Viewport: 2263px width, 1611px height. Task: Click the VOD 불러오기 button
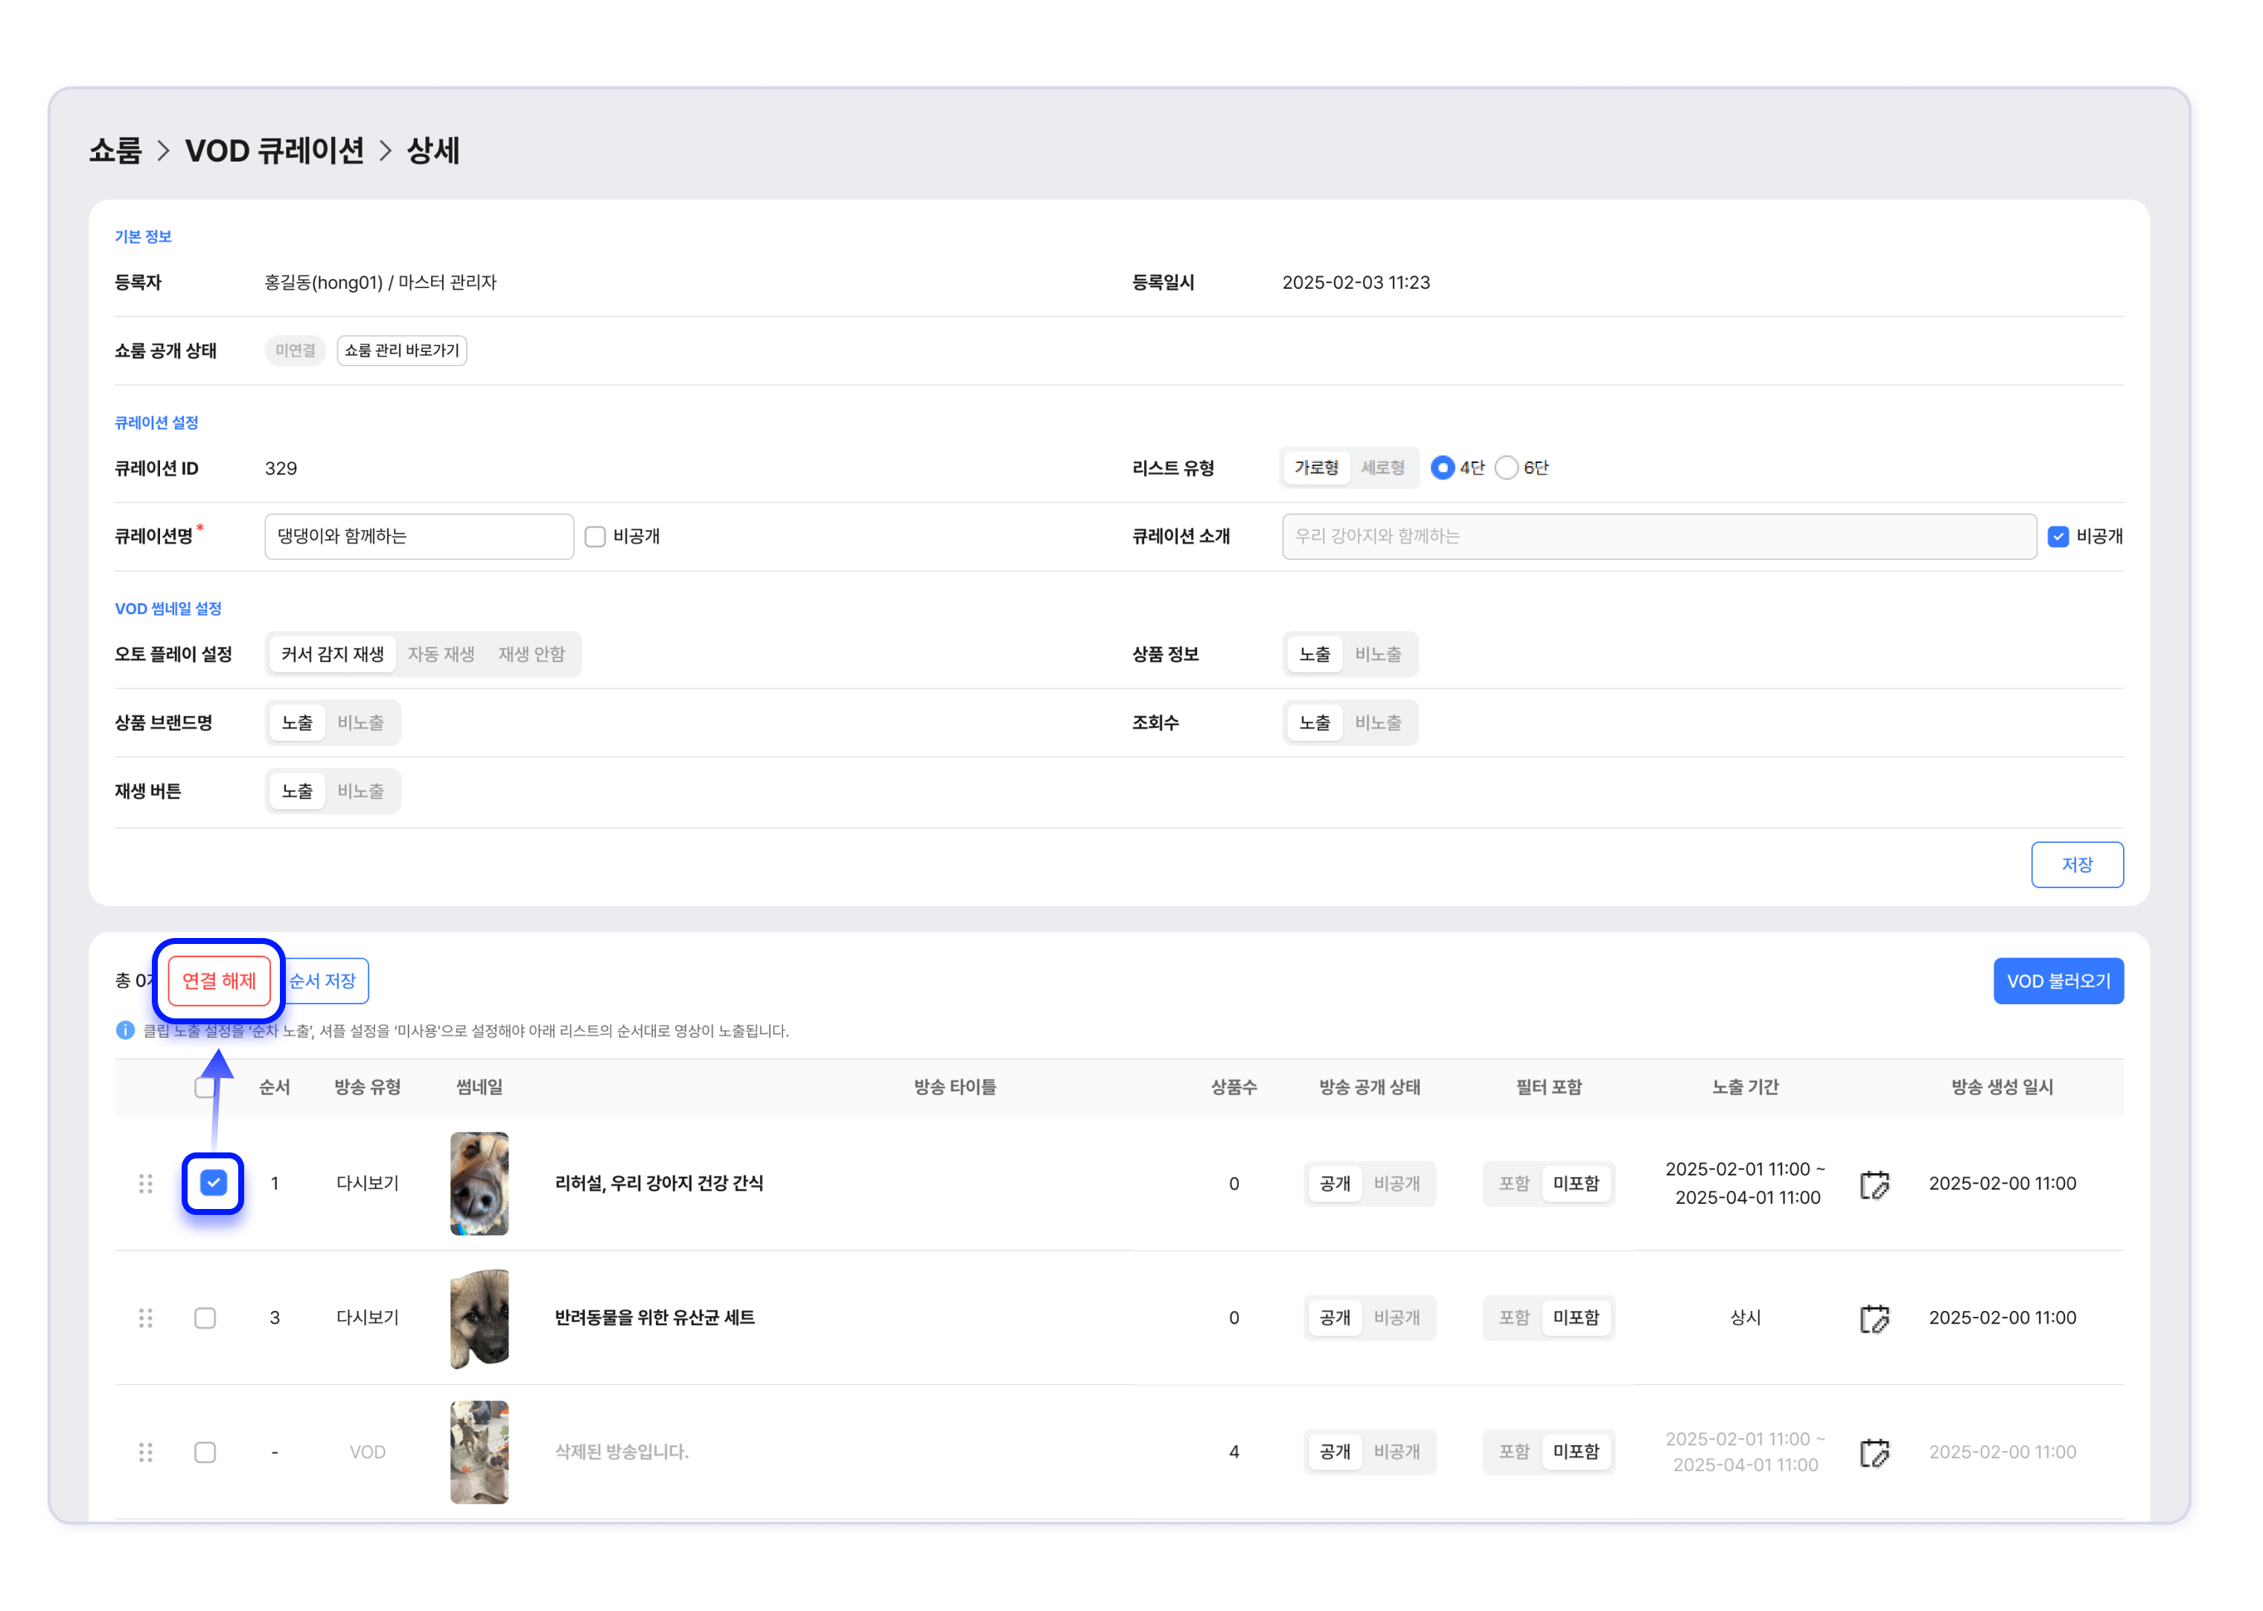[2058, 981]
